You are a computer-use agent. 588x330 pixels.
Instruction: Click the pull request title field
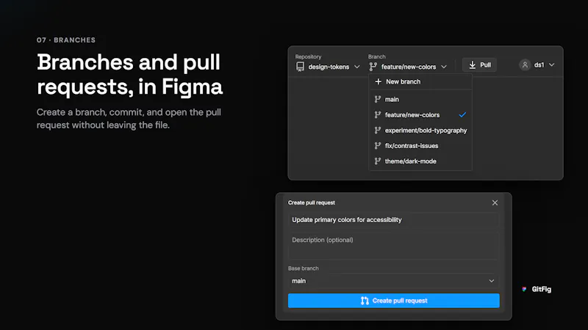(x=394, y=219)
